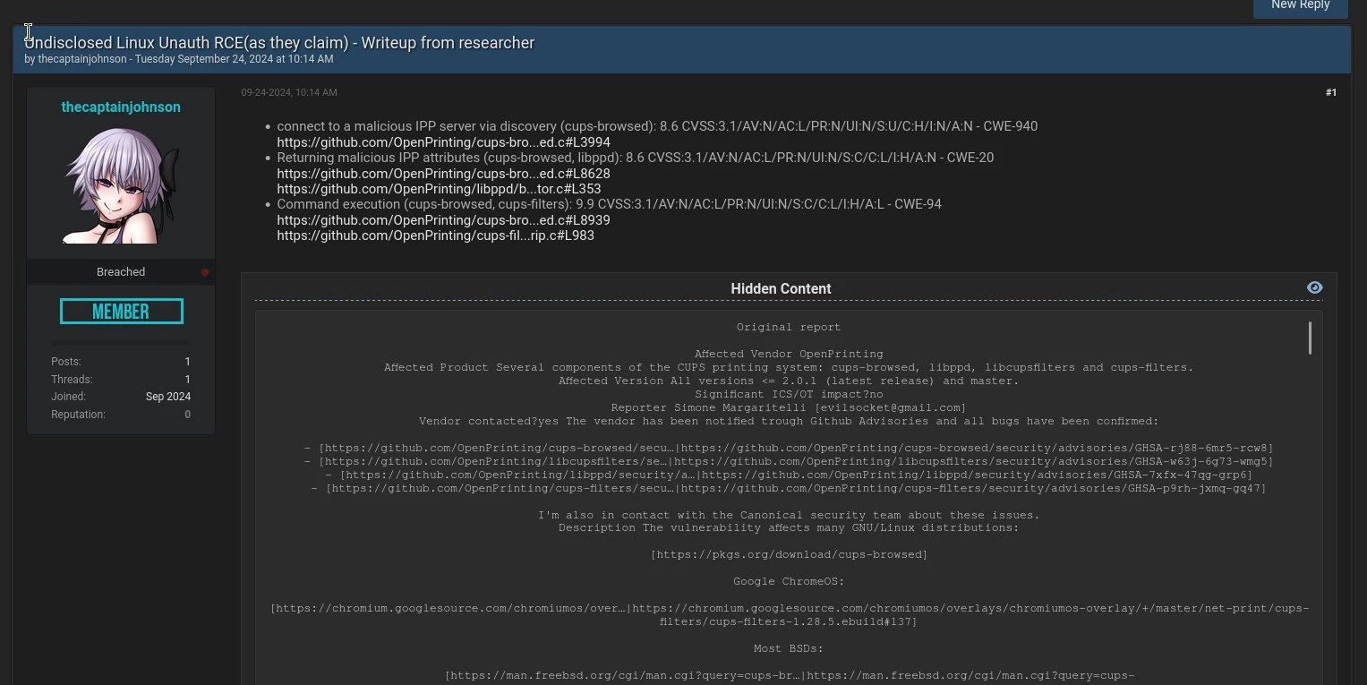This screenshot has width=1367, height=685.
Task: Click the #1 post permalink
Action: [1331, 92]
